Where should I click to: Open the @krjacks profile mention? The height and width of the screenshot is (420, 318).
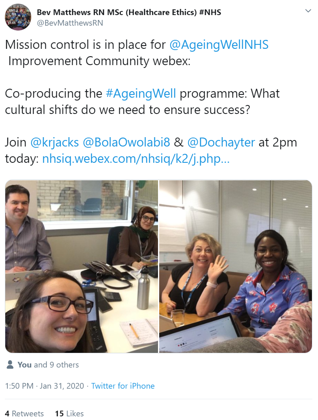tap(54, 142)
